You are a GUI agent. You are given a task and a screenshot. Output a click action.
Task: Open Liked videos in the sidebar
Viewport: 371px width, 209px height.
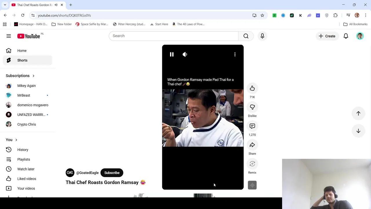pos(28,179)
